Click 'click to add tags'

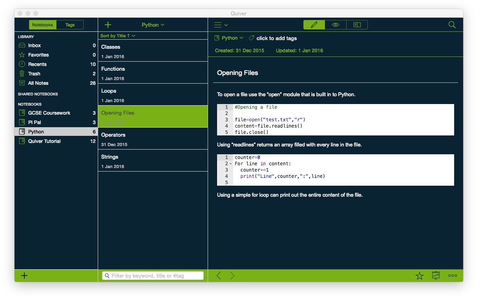277,38
